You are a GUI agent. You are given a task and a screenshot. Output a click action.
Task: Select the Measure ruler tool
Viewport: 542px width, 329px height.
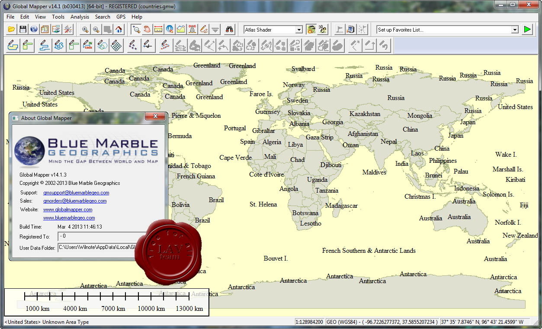(x=159, y=29)
